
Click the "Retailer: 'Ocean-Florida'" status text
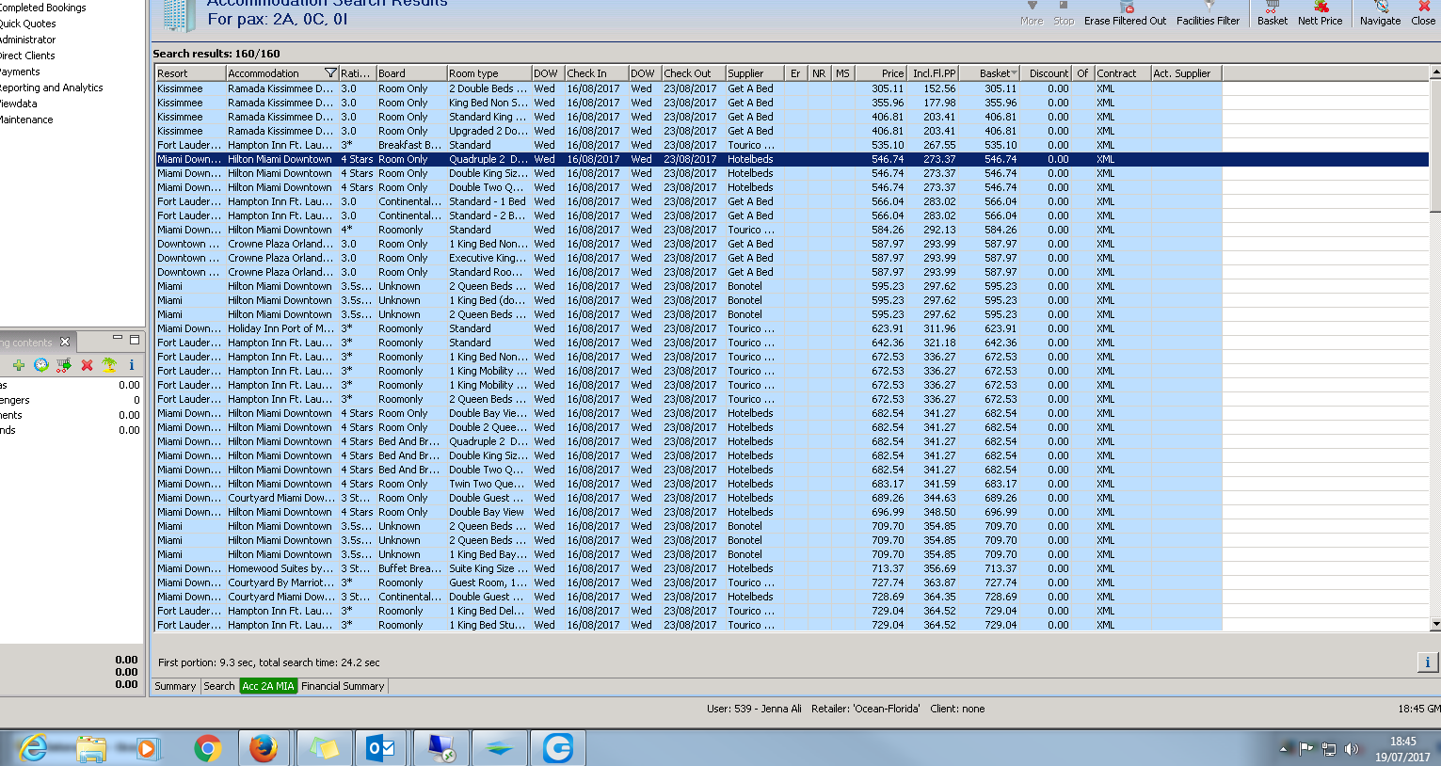click(x=865, y=709)
